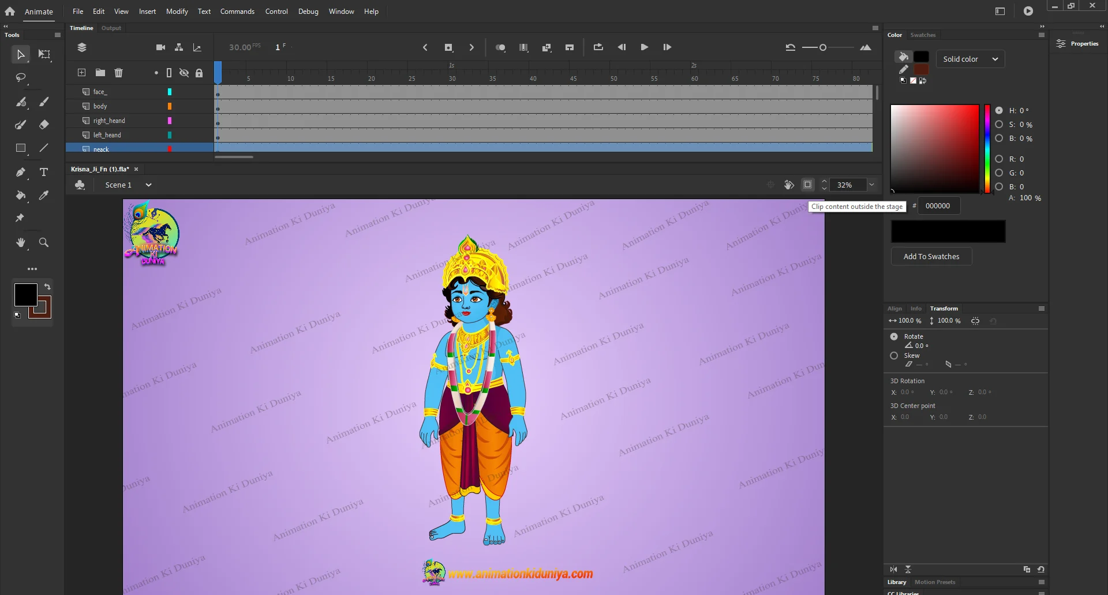This screenshot has width=1108, height=595.
Task: Click the hex color input field
Action: (938, 206)
